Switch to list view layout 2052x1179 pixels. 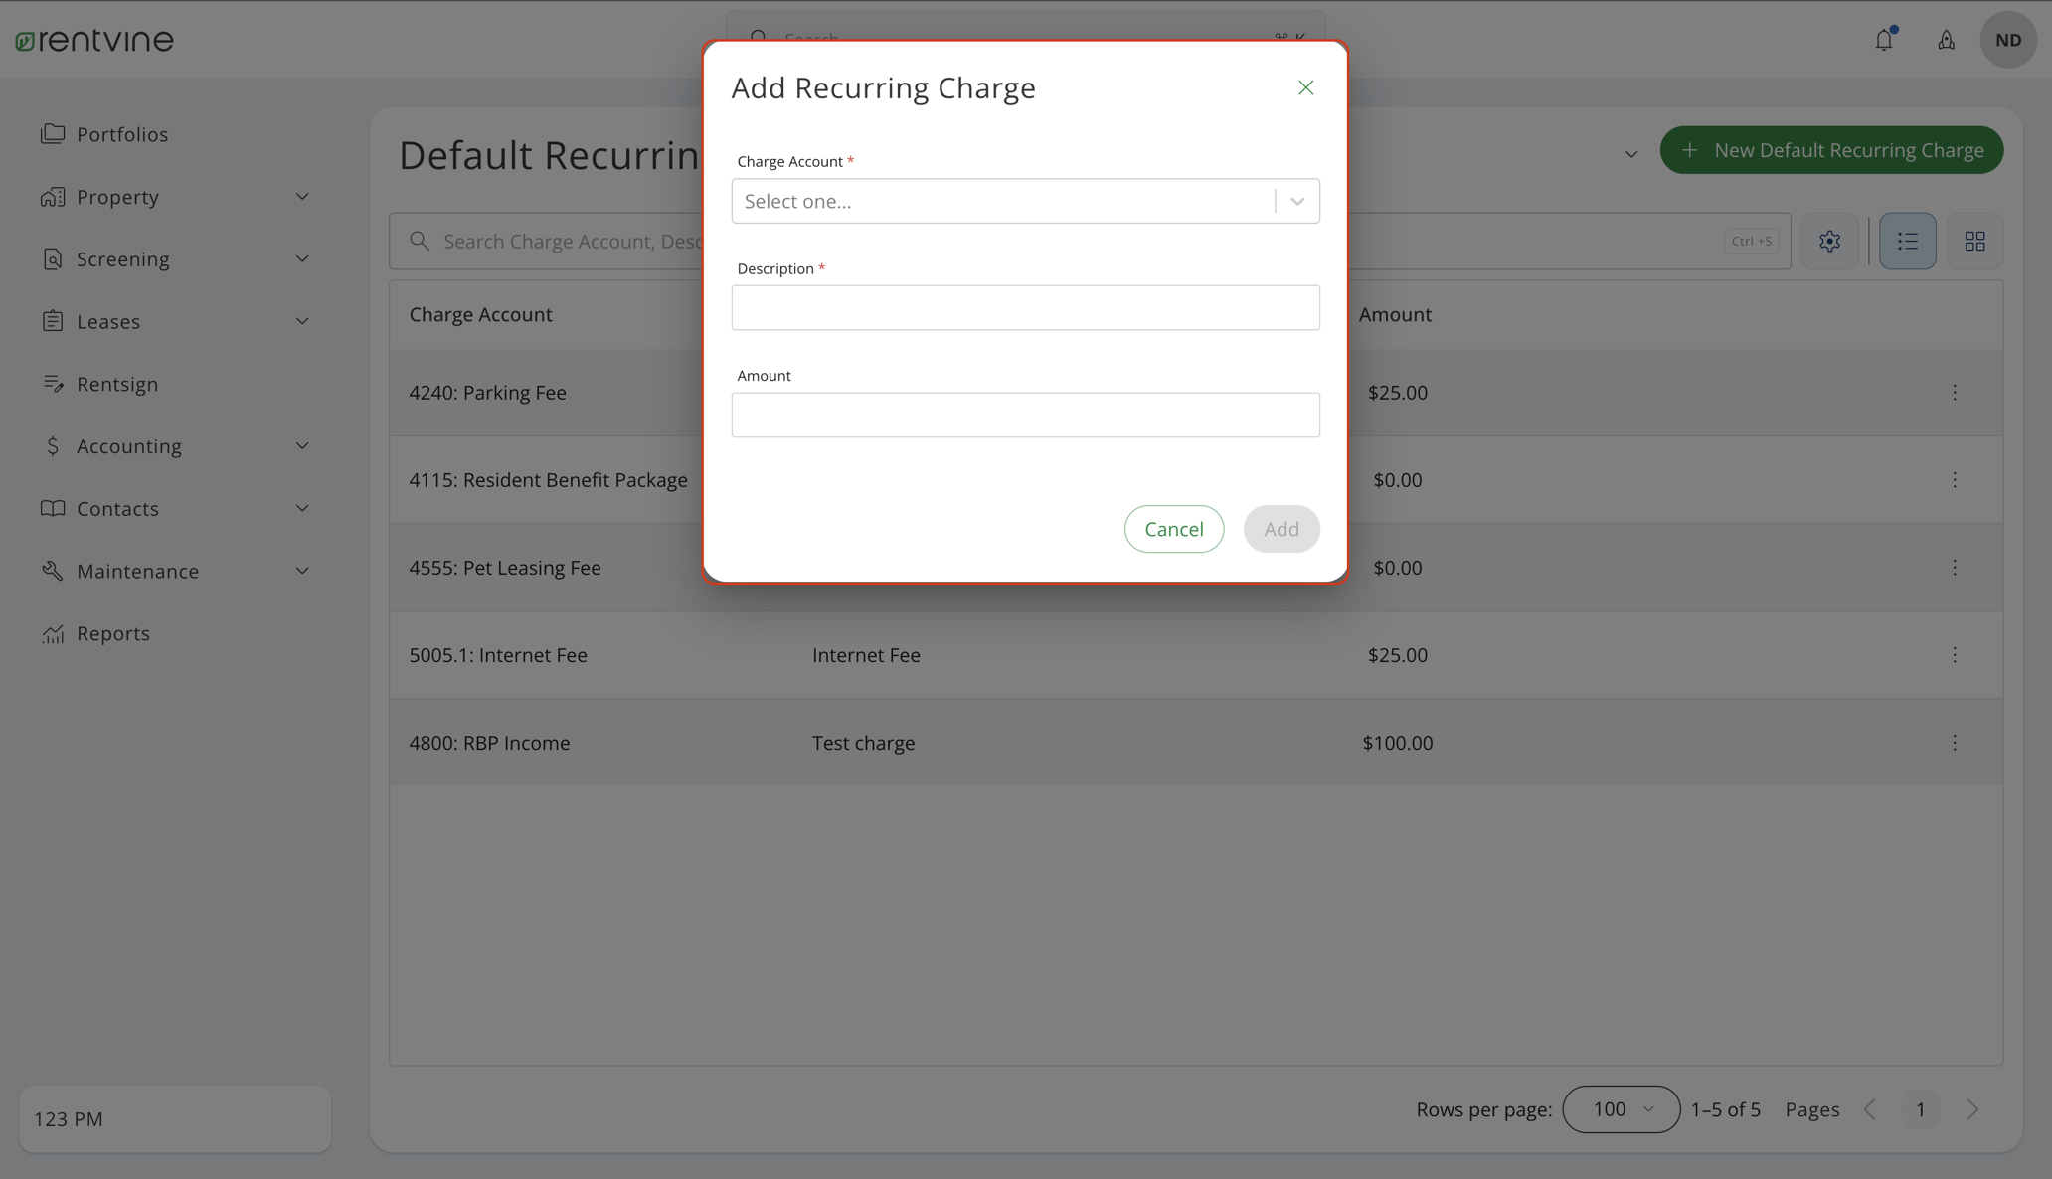click(1907, 241)
